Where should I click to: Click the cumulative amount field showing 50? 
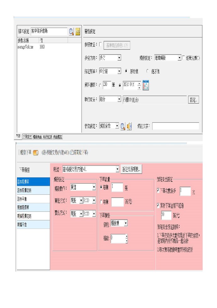[x=166, y=215]
